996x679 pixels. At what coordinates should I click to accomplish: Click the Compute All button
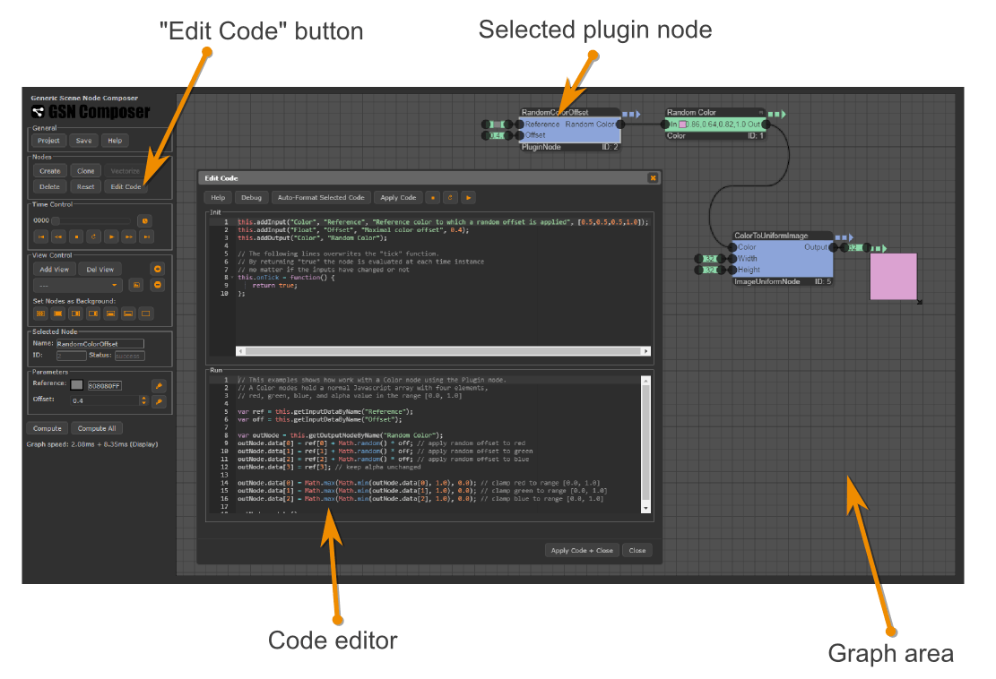[96, 428]
